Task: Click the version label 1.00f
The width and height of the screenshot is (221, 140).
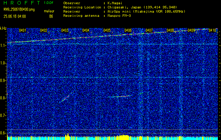Action: click(x=48, y=3)
